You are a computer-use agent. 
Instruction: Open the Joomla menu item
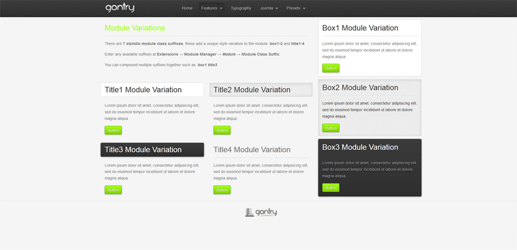point(269,8)
